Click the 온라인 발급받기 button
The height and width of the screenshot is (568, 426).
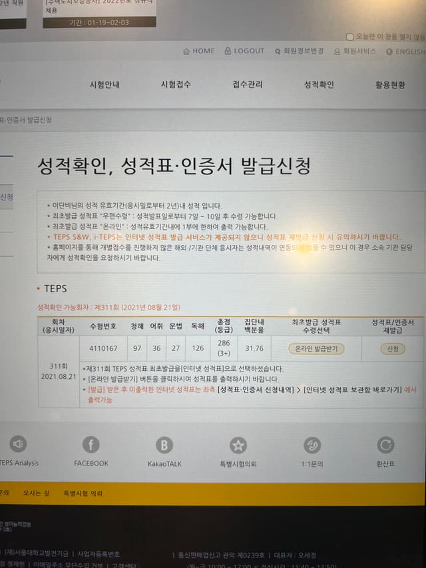coord(316,349)
